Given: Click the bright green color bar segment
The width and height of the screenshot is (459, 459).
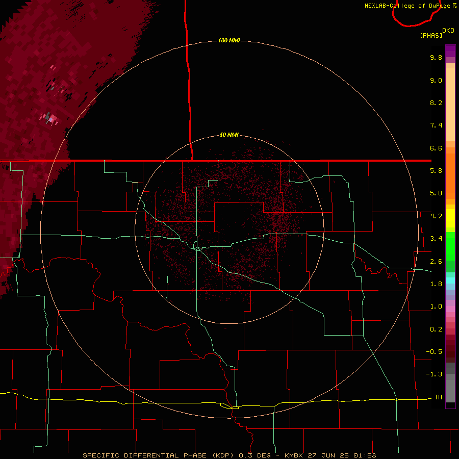Looking at the screenshot, I should click(x=450, y=246).
